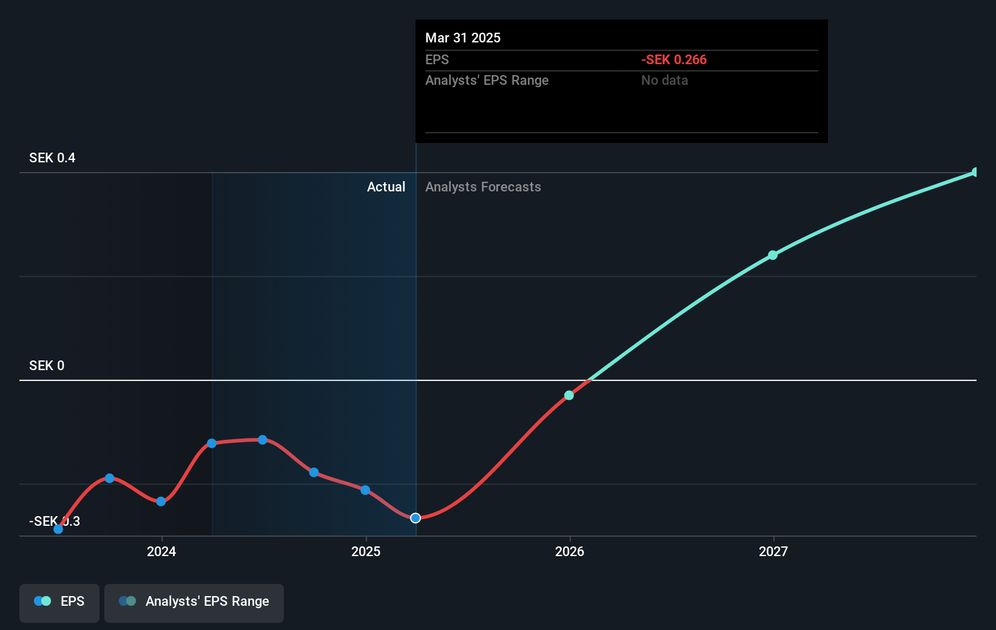
Task: Click the 'Actual' region label
Action: pos(386,187)
